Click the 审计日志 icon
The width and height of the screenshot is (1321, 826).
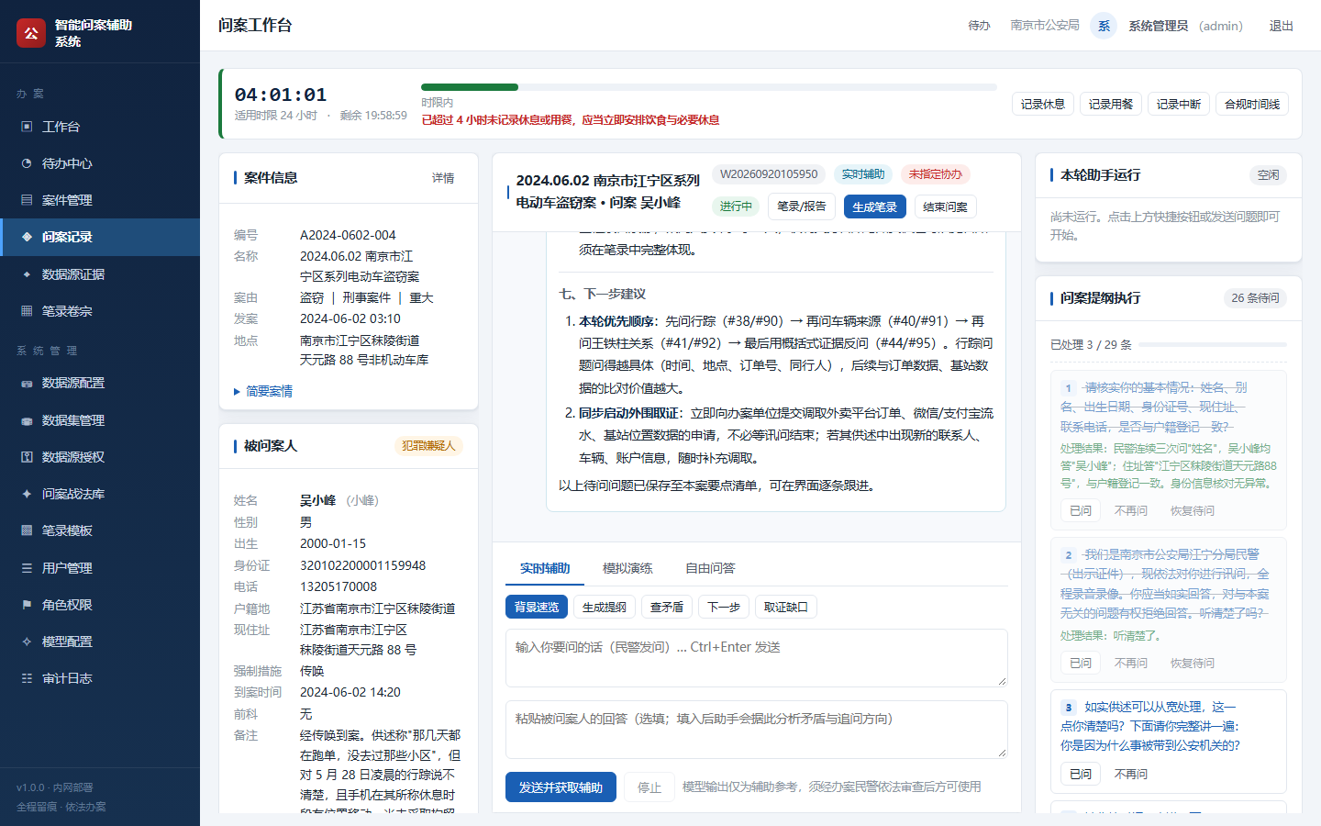[27, 678]
